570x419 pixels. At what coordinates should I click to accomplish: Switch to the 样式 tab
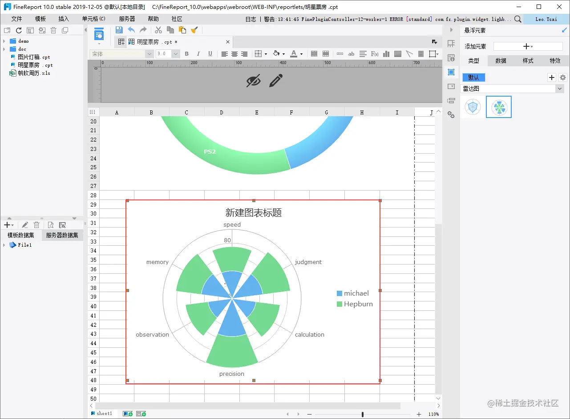click(x=528, y=61)
